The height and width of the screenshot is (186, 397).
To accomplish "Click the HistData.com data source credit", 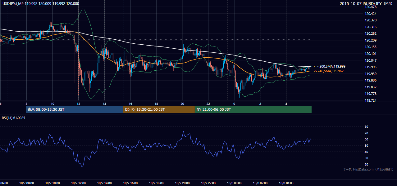I will click(368, 169).
